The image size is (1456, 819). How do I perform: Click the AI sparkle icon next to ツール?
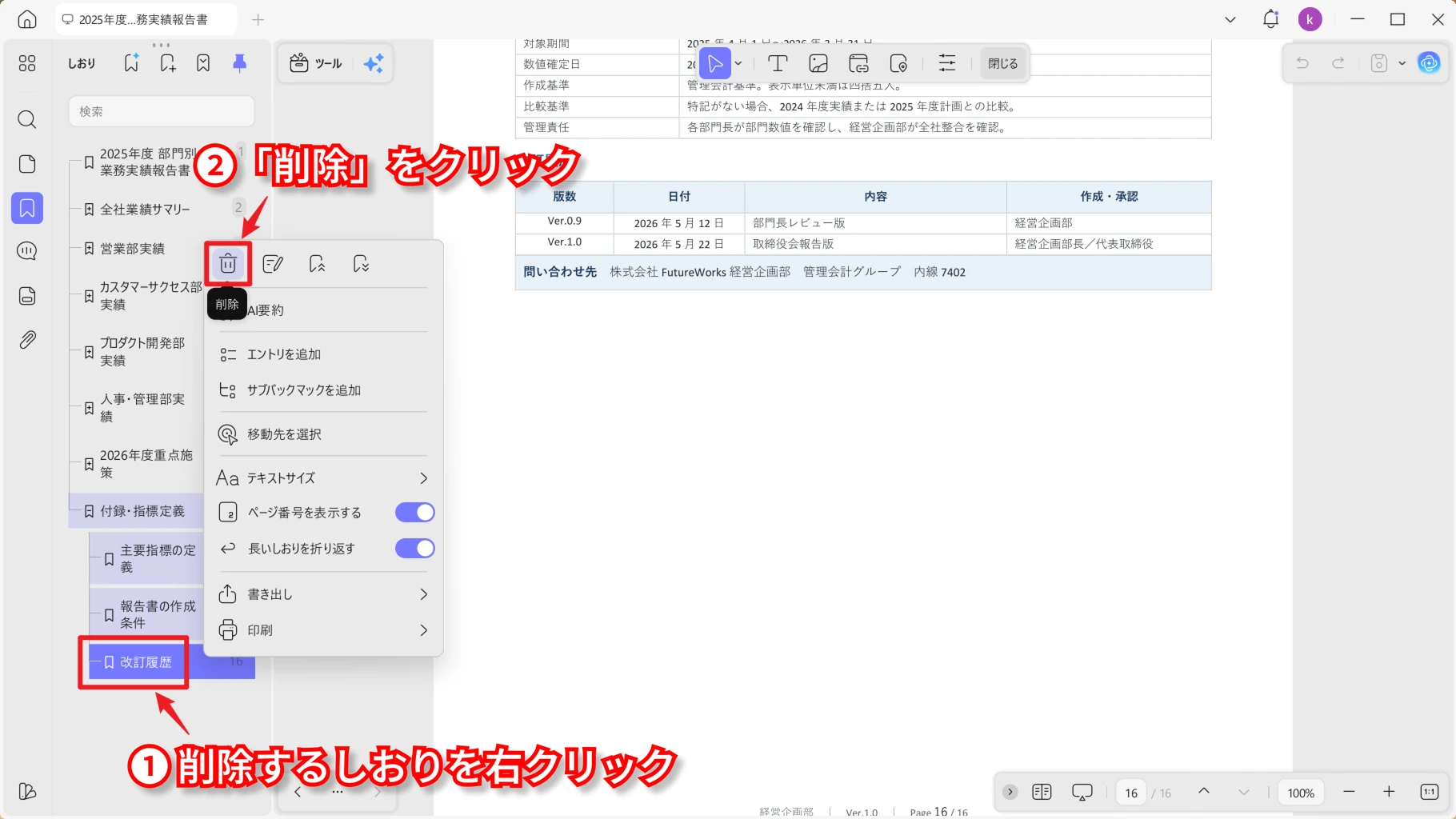374,63
